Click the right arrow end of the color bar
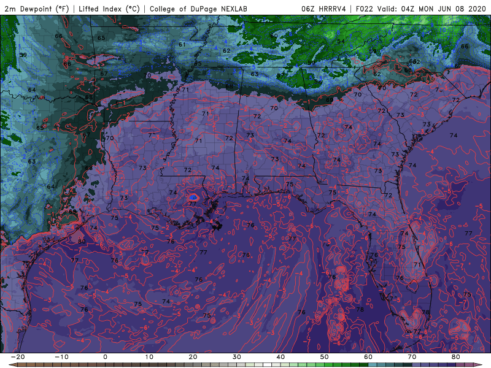The image size is (491, 368). point(479,365)
